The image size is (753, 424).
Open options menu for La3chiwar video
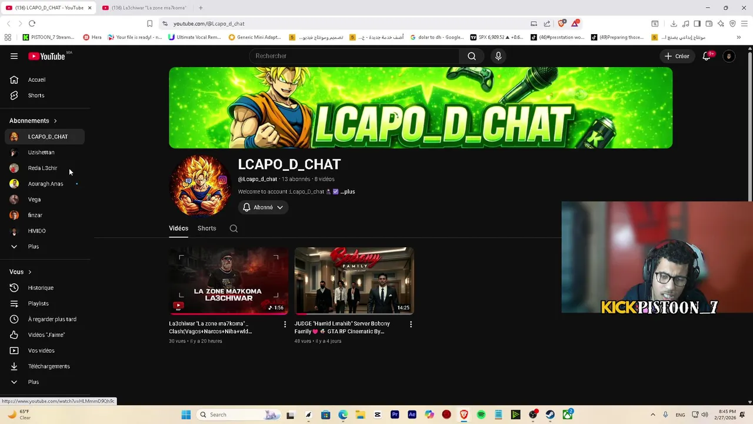(x=285, y=324)
